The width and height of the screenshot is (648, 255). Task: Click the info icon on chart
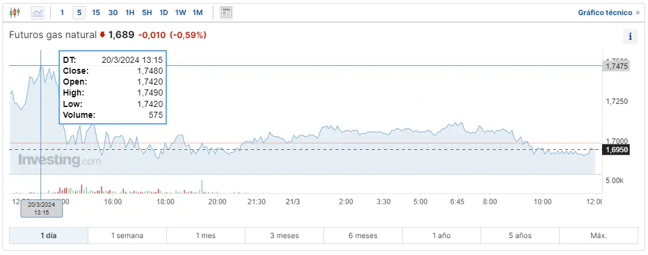coord(630,36)
